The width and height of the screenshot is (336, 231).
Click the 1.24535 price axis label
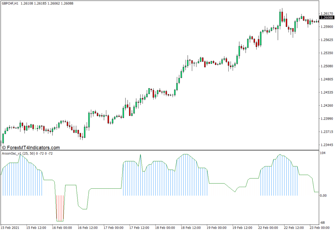327,92
